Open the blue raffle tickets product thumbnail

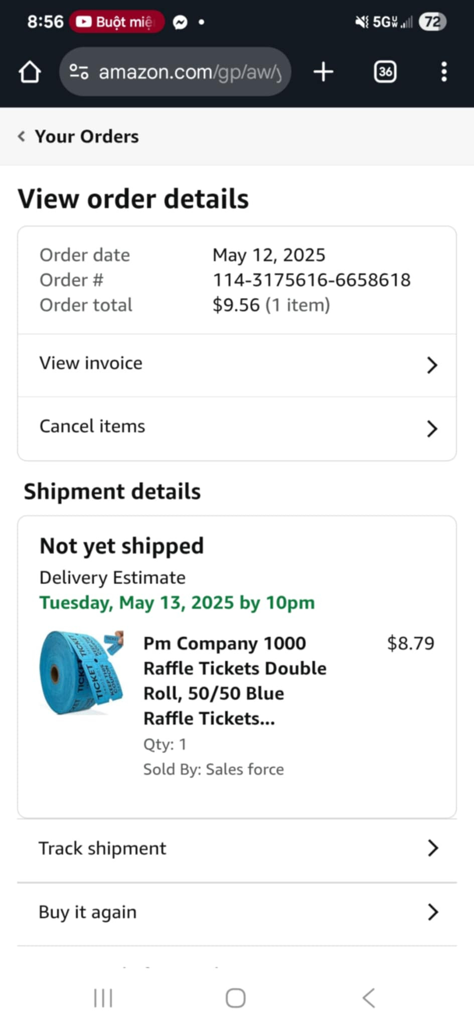(81, 672)
